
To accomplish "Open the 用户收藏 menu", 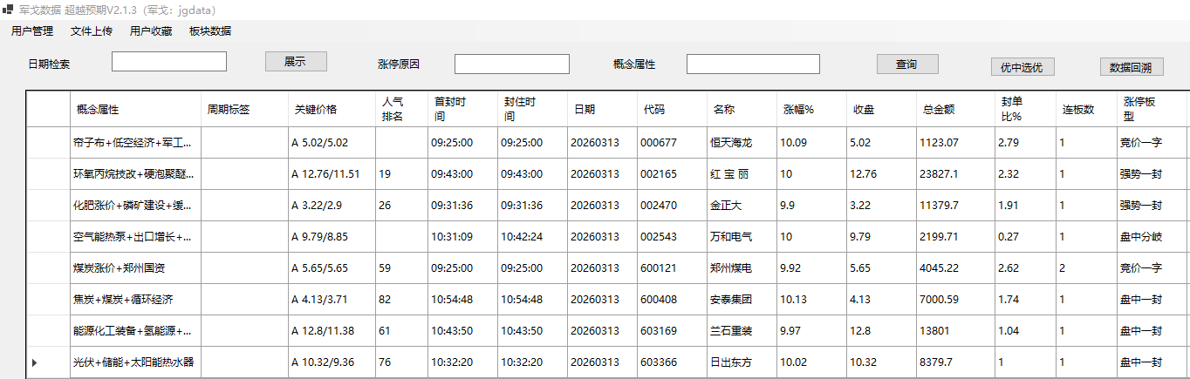I will coord(151,31).
